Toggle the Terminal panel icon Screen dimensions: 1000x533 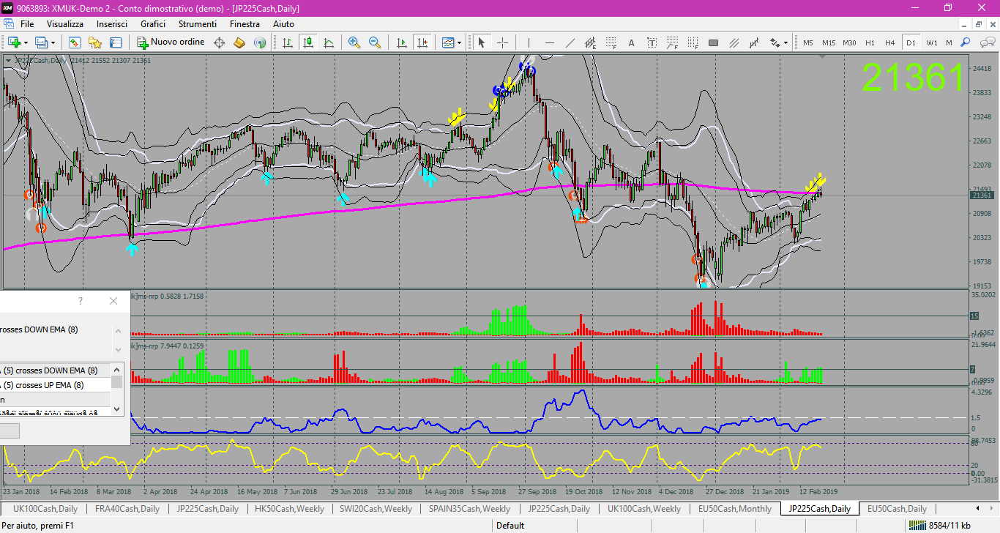pos(116,42)
